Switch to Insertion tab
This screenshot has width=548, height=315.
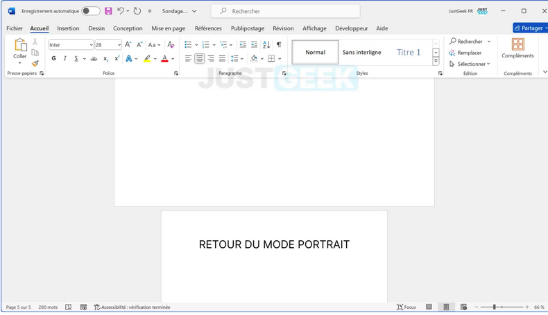(x=68, y=28)
